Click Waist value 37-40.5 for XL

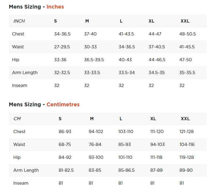click(x=157, y=47)
